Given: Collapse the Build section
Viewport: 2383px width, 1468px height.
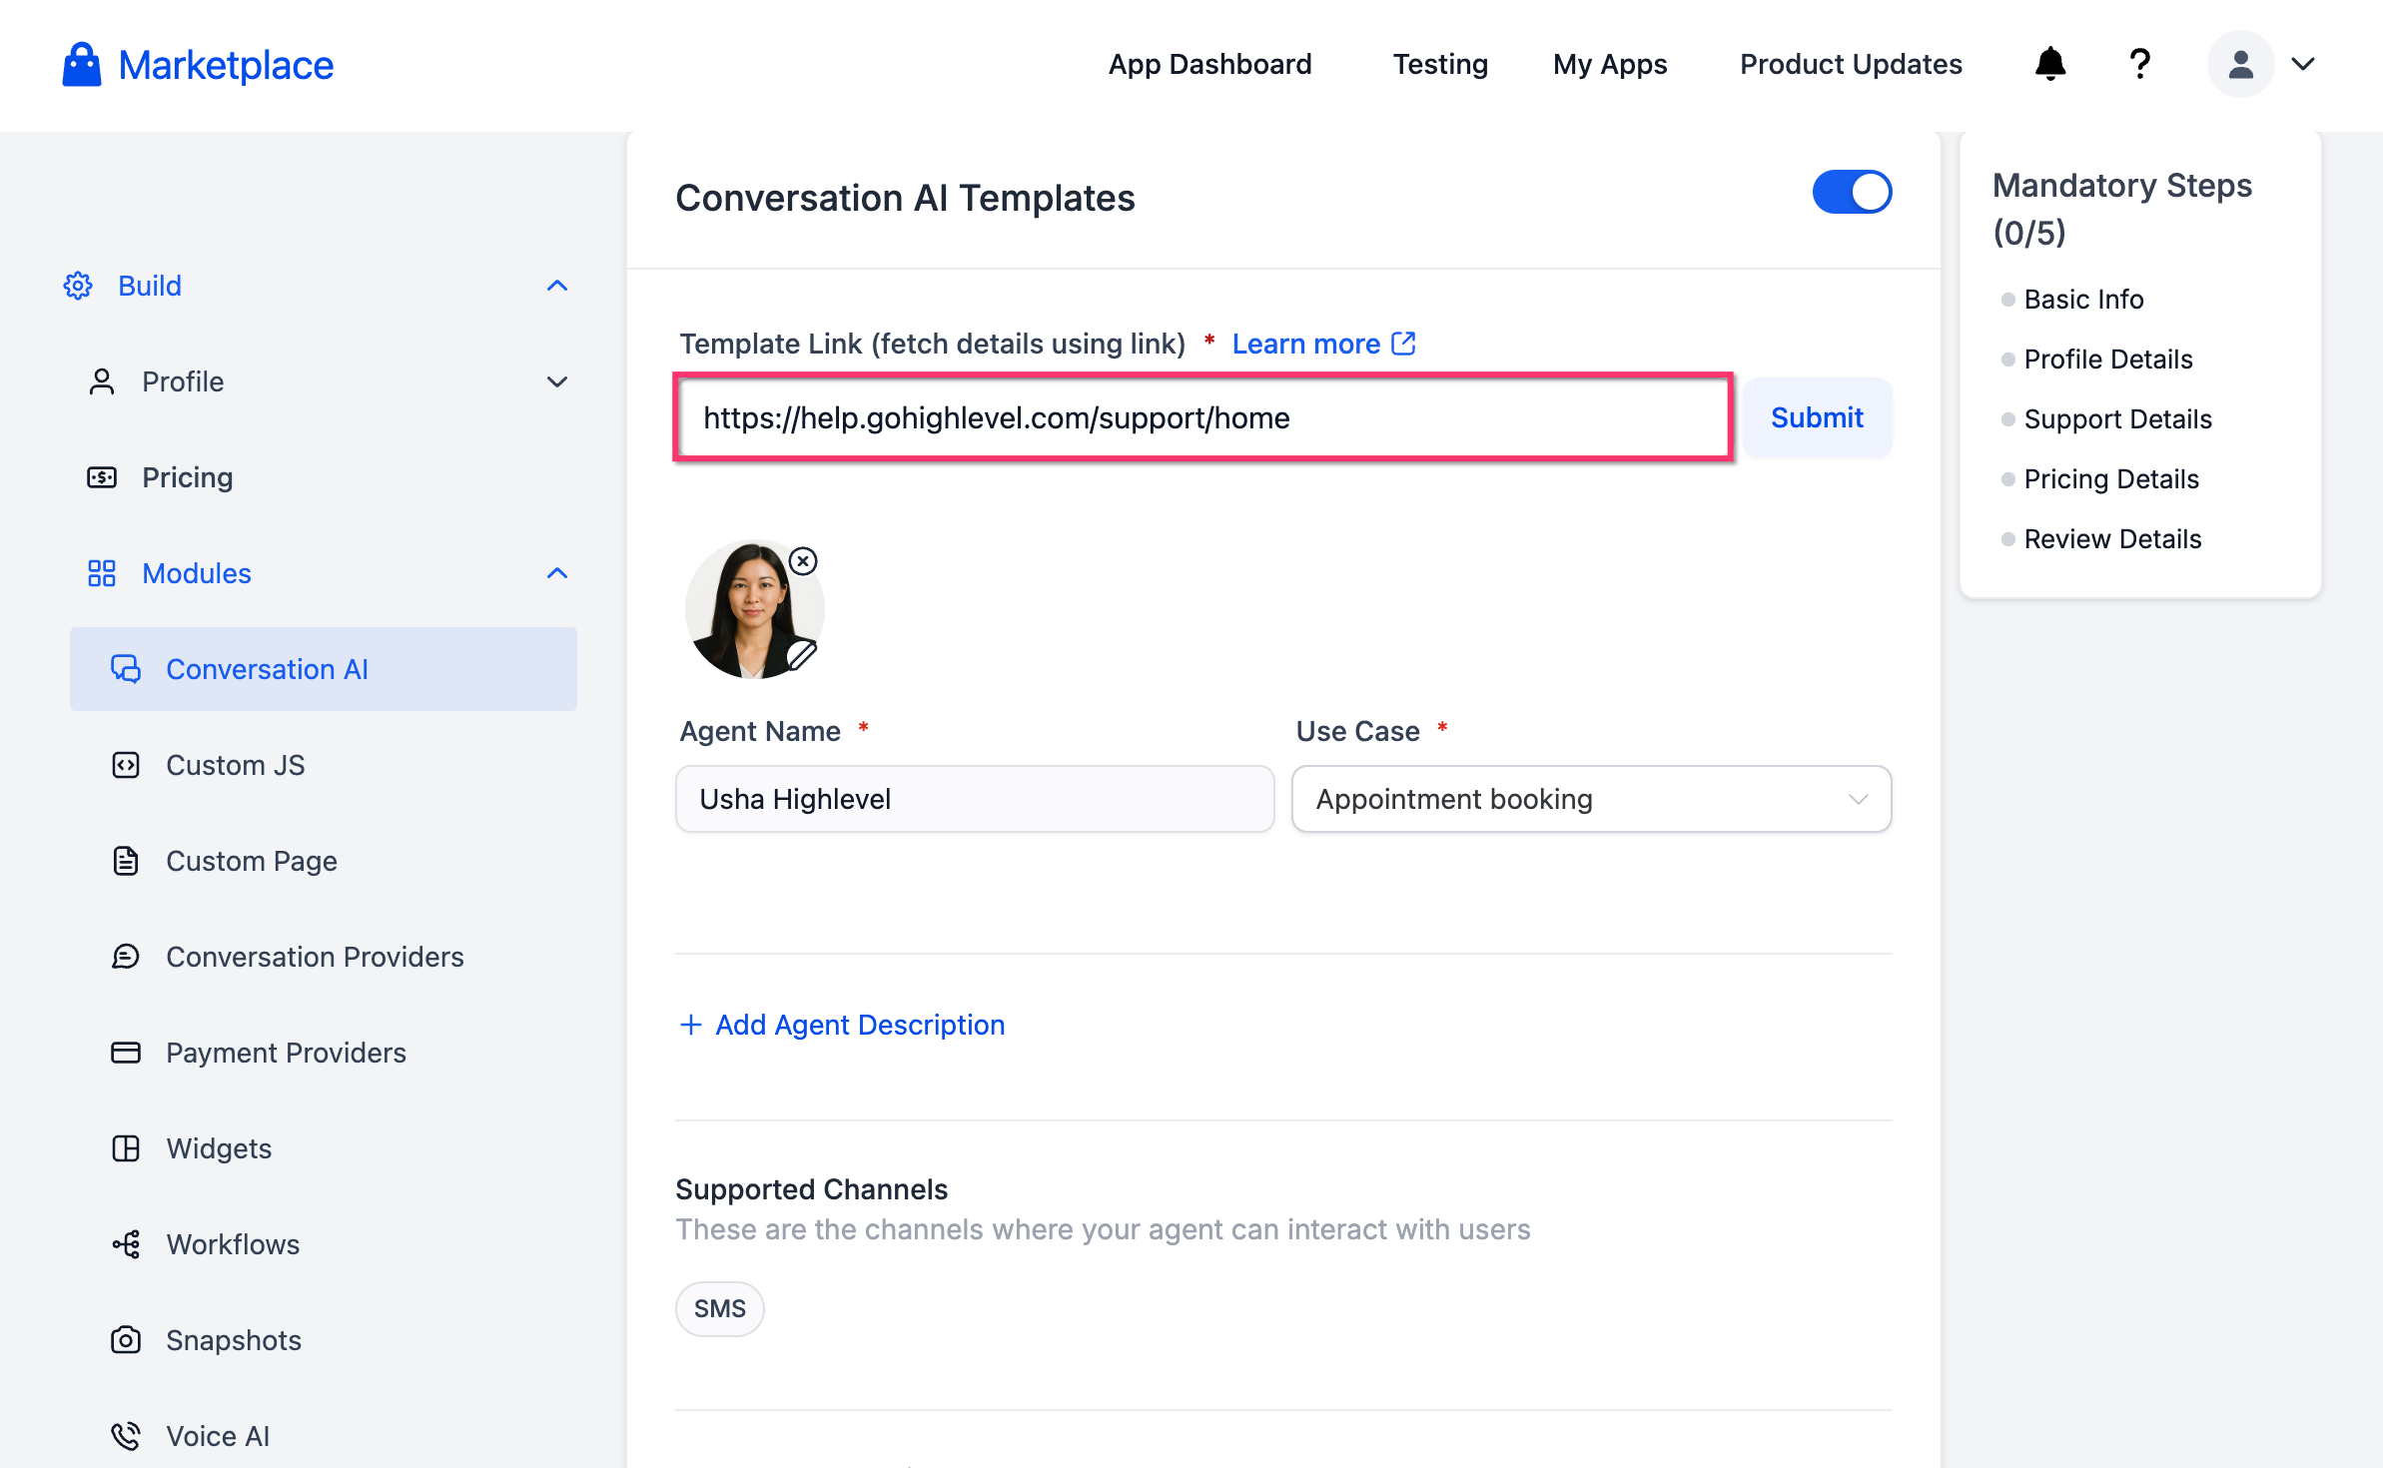Looking at the screenshot, I should click(557, 286).
